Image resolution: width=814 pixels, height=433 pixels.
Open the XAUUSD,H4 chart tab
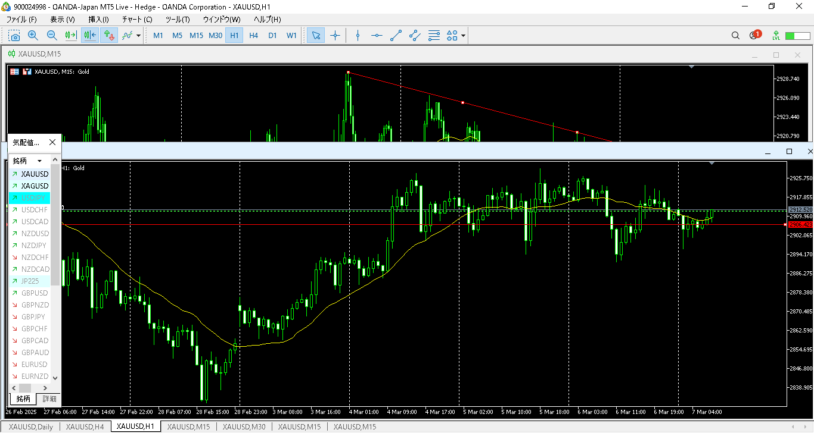click(x=85, y=426)
